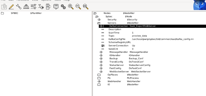This screenshot has width=206, height=96.
Task: Click the ScanTime value 1
Action: coord(133,33)
